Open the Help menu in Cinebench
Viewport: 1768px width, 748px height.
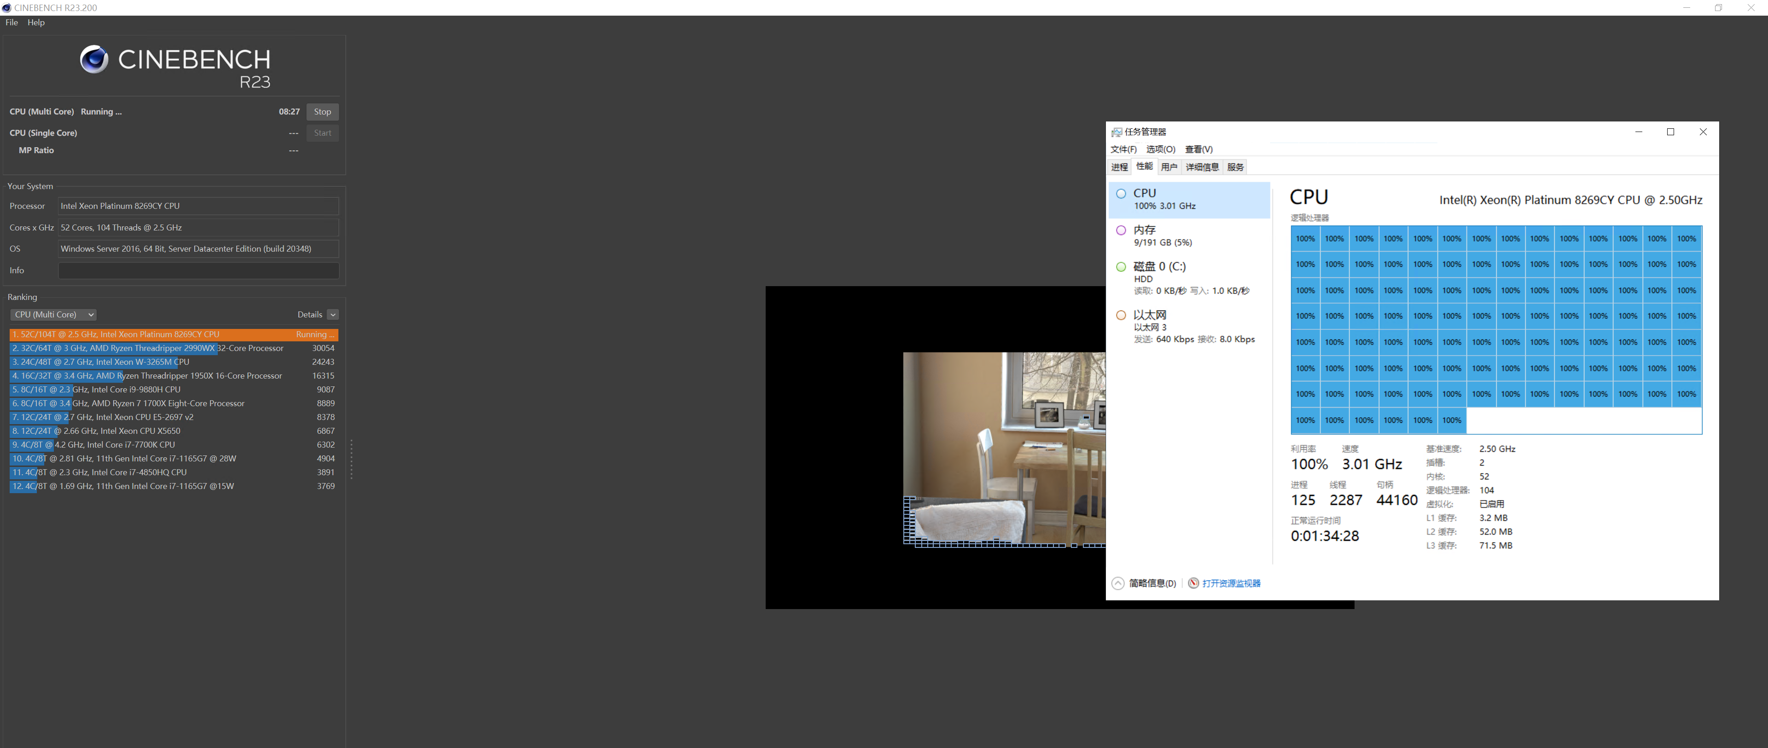(36, 23)
